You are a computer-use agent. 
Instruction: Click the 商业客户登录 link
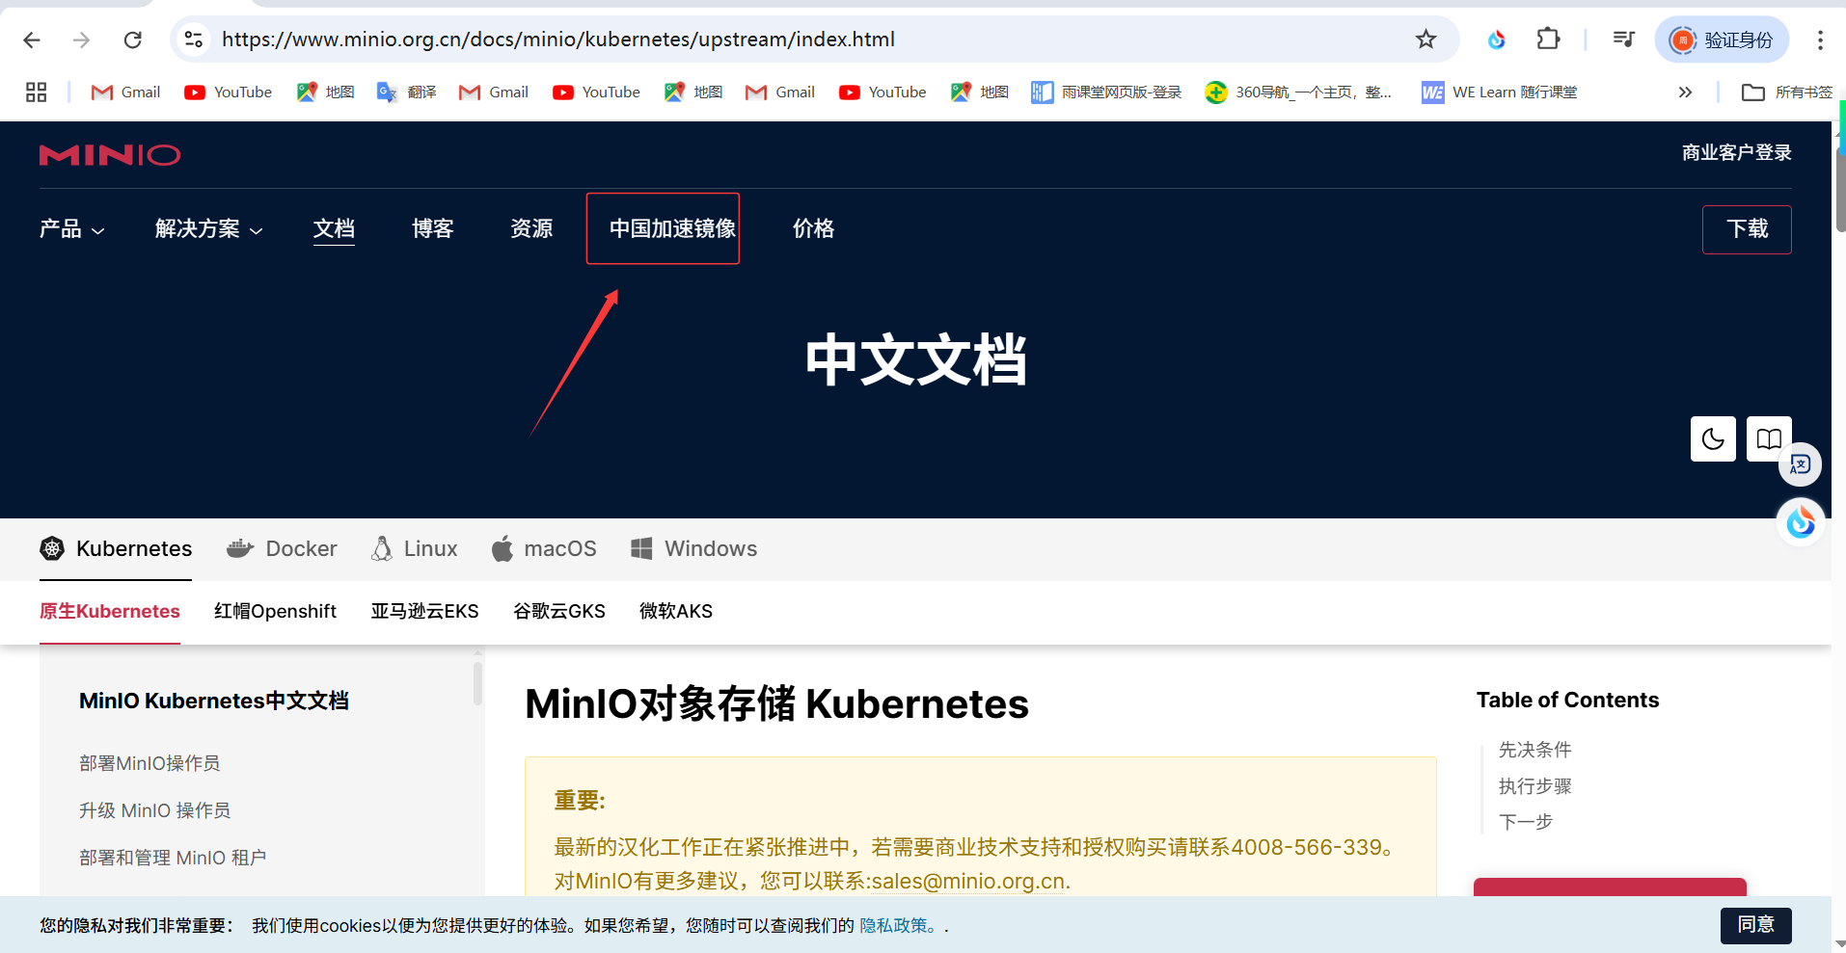coord(1736,152)
